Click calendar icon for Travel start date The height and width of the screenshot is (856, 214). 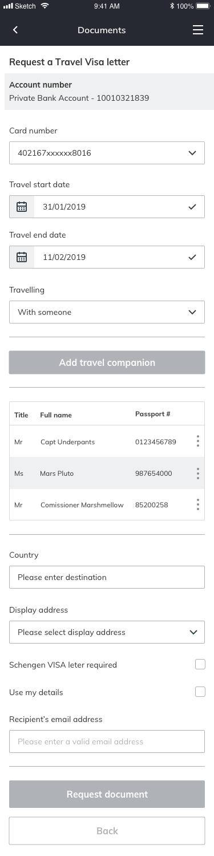click(22, 207)
